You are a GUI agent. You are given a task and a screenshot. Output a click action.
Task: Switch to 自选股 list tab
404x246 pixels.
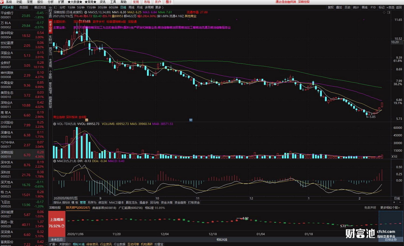click(24, 8)
